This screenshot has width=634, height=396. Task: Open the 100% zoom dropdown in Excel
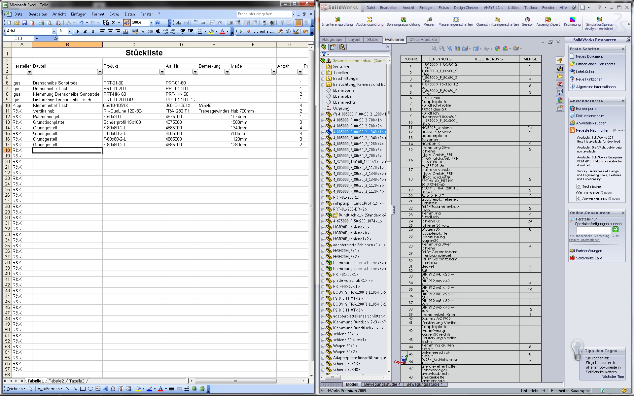tap(151, 23)
